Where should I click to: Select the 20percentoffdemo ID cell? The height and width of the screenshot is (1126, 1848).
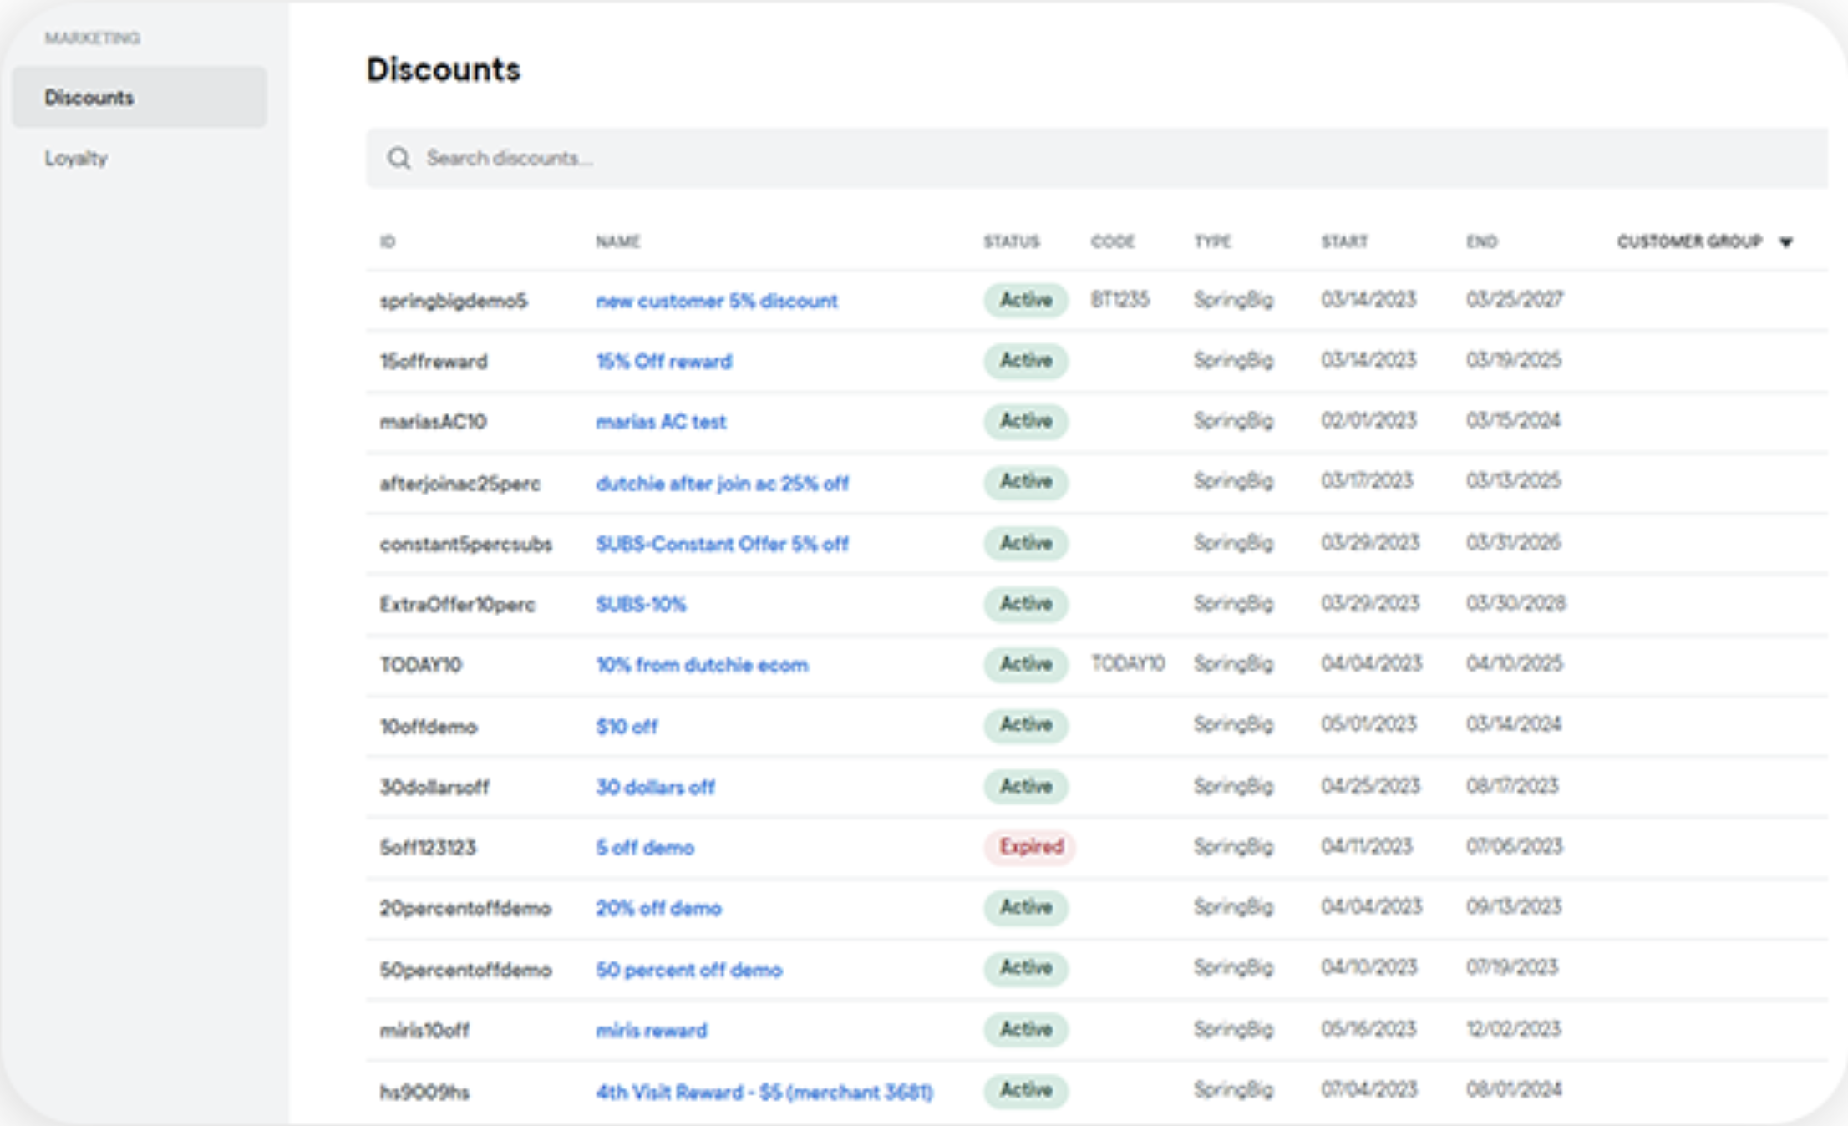[x=465, y=908]
